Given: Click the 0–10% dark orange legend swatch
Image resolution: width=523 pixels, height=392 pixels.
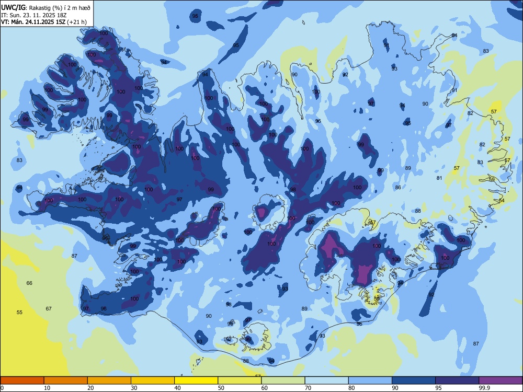Looking at the screenshot, I should coord(22,381).
